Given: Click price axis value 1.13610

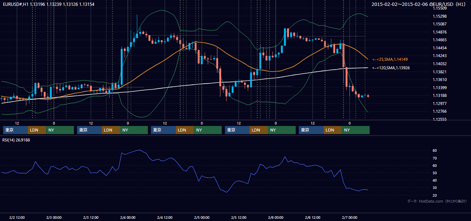Looking at the screenshot, I should [440, 80].
